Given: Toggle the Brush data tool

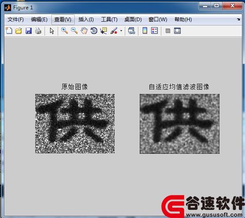Looking at the screenshot, I should 114,31.
